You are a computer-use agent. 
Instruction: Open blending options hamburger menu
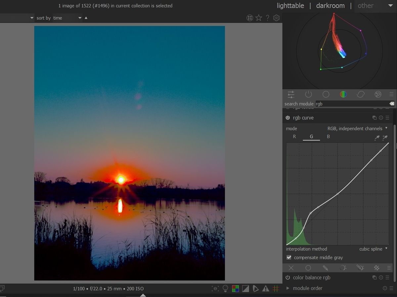point(389,268)
